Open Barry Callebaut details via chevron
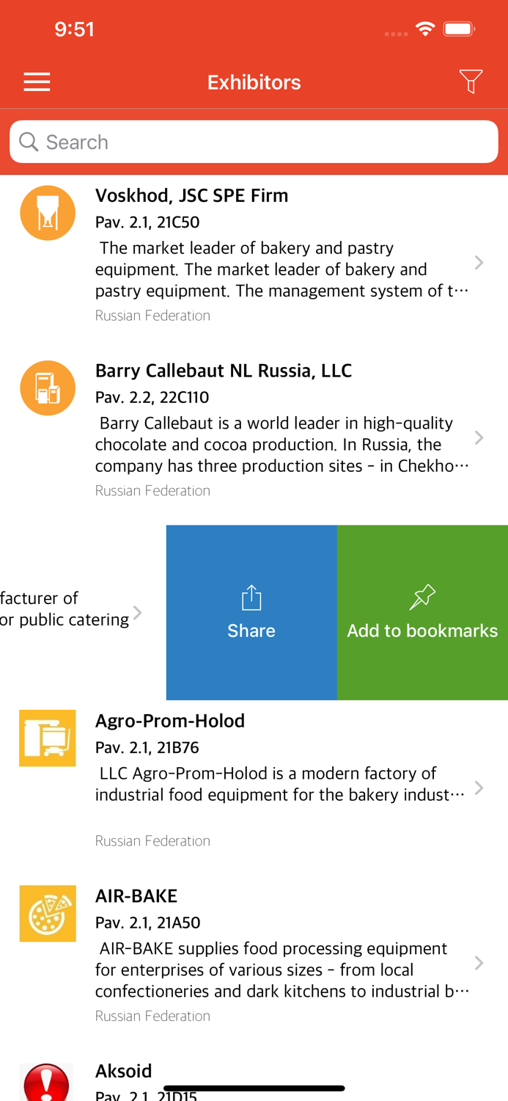The image size is (508, 1101). click(x=479, y=438)
